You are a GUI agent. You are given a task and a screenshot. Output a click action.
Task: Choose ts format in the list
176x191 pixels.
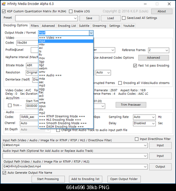click(66, 51)
